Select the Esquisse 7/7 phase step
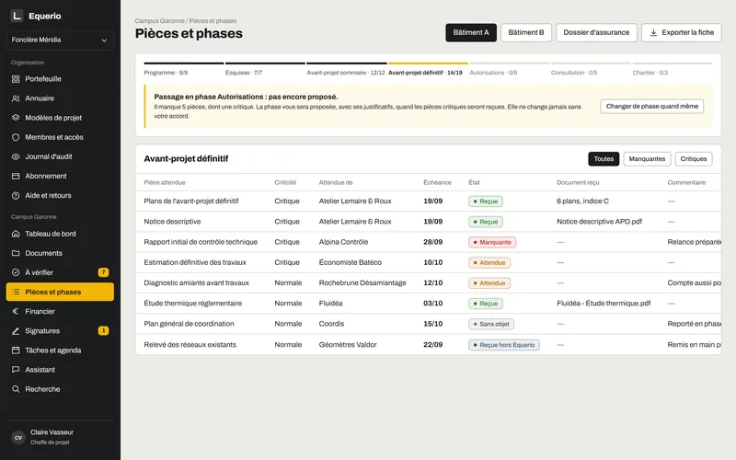 pos(265,69)
